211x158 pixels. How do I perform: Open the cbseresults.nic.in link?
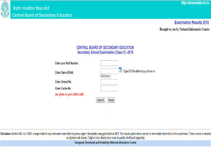[195, 3]
